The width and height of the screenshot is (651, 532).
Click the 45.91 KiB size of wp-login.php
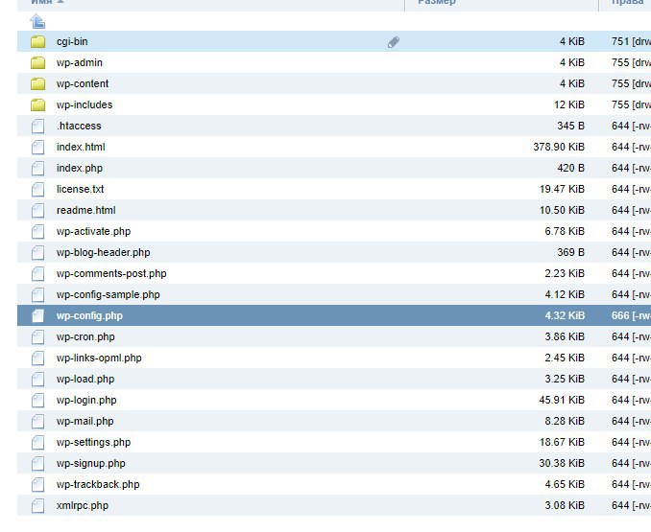click(562, 401)
